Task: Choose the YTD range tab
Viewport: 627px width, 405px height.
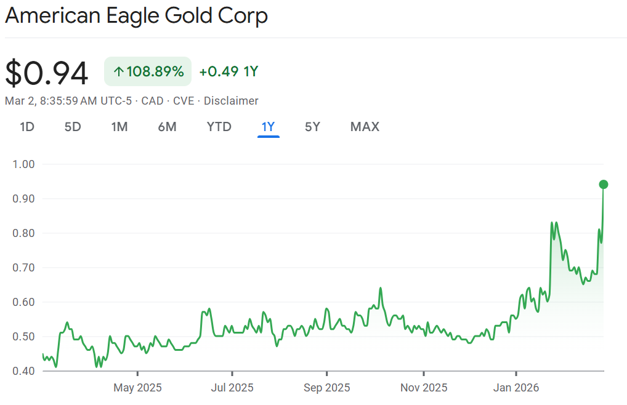Action: pyautogui.click(x=219, y=127)
